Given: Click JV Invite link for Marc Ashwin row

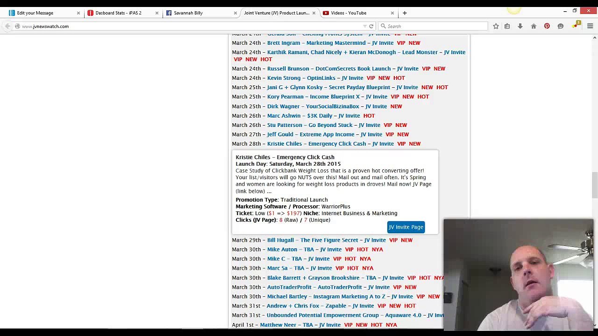Looking at the screenshot, I should point(349,116).
